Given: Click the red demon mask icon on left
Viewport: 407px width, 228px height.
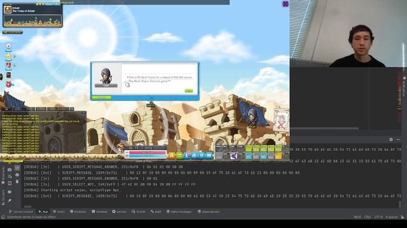Looking at the screenshot, I should 8,84.
